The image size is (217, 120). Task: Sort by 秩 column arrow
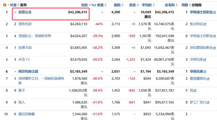[8, 5]
